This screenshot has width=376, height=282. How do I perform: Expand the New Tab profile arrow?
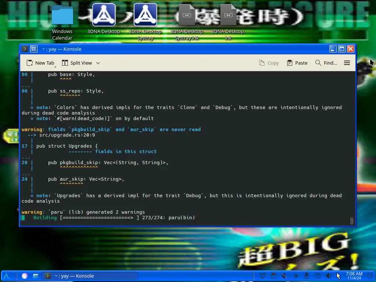pos(55,67)
